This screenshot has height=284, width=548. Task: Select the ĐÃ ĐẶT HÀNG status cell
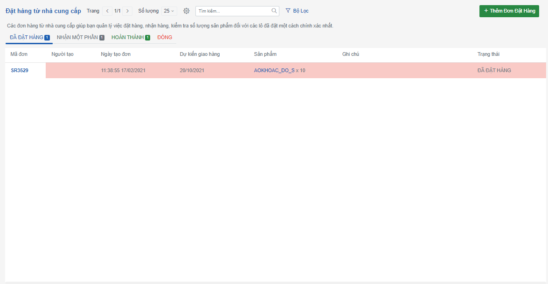click(494, 71)
